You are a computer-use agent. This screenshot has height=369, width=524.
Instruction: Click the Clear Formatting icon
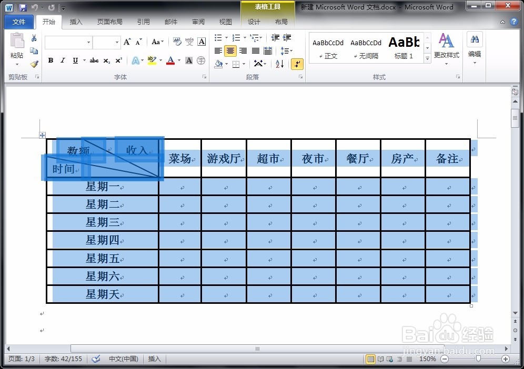click(x=177, y=42)
